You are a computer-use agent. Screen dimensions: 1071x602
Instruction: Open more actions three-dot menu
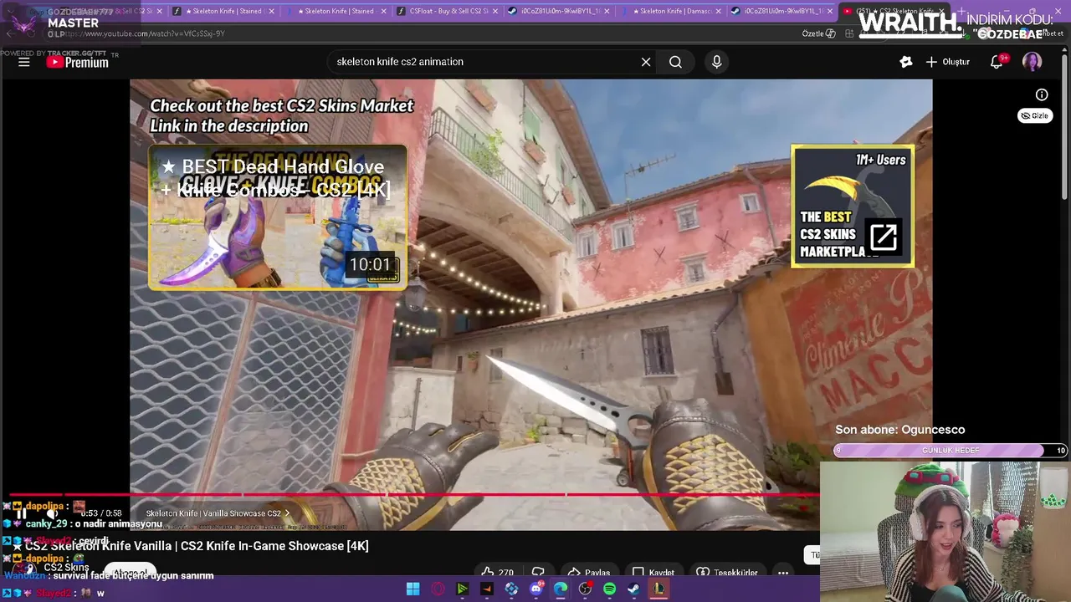(782, 573)
